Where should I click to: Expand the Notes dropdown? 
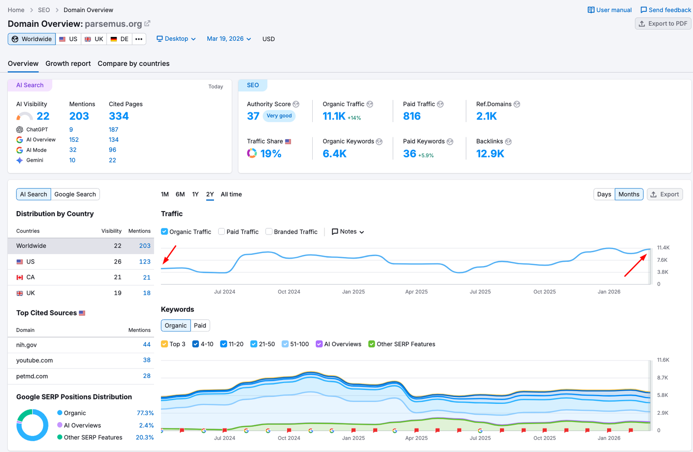[x=348, y=231]
